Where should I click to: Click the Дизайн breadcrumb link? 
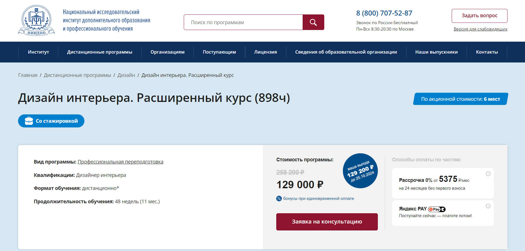click(126, 75)
